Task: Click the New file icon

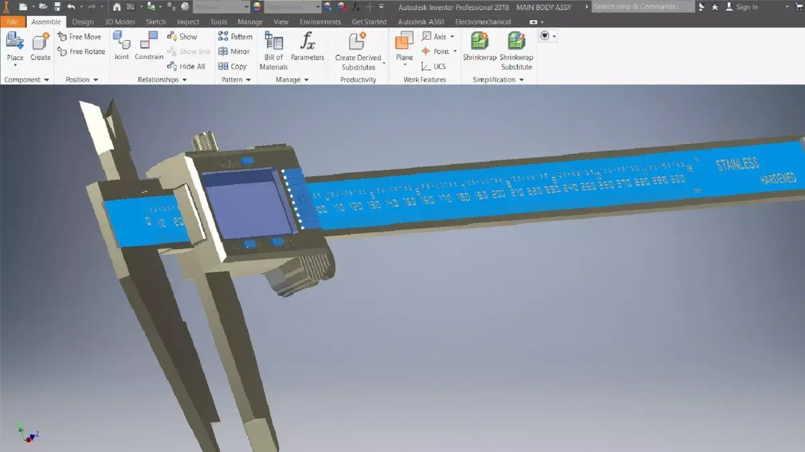Action: pos(23,7)
